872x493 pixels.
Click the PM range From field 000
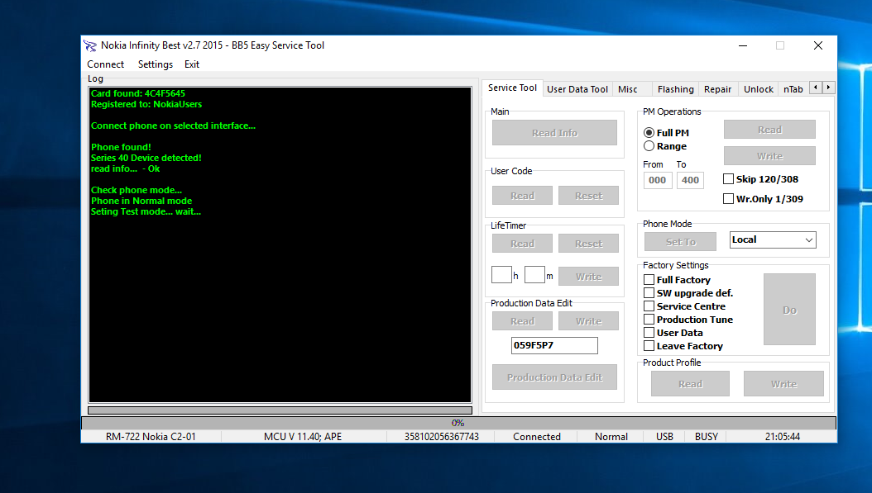pyautogui.click(x=658, y=180)
